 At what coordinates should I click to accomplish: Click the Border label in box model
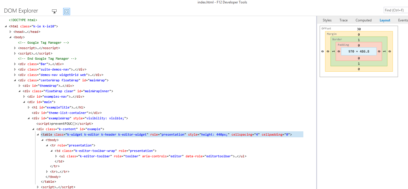[337, 39]
